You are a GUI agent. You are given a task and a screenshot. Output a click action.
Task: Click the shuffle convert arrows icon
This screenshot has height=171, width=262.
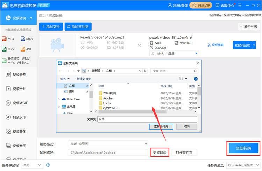[x=139, y=45]
